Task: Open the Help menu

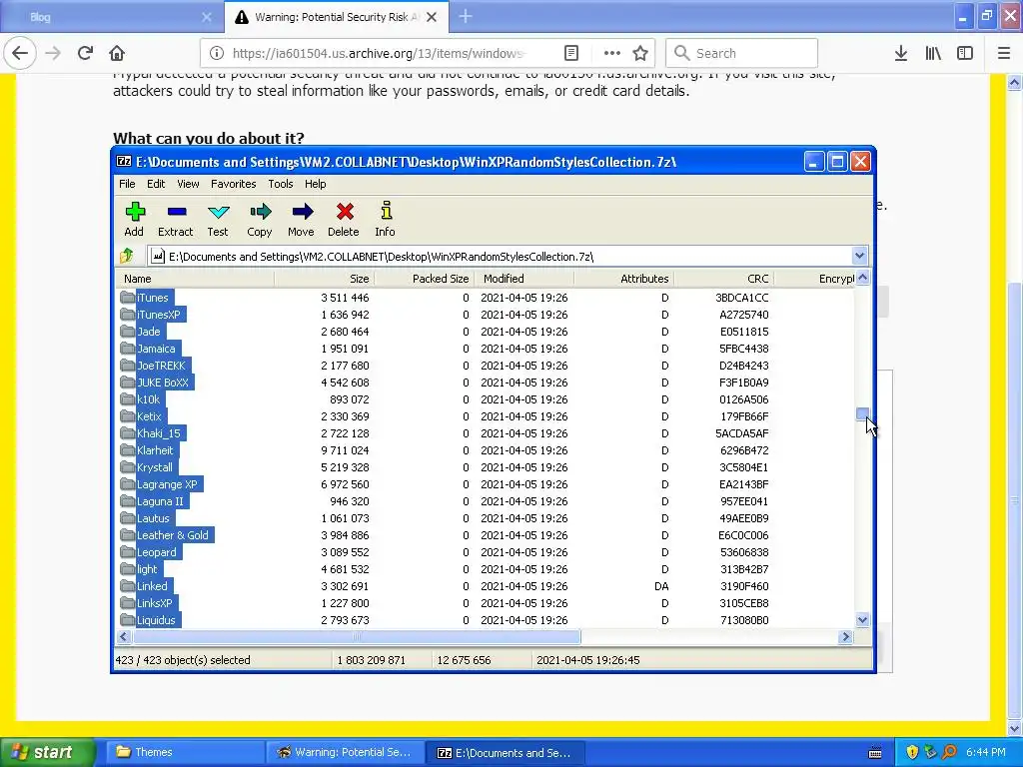Action: point(315,184)
